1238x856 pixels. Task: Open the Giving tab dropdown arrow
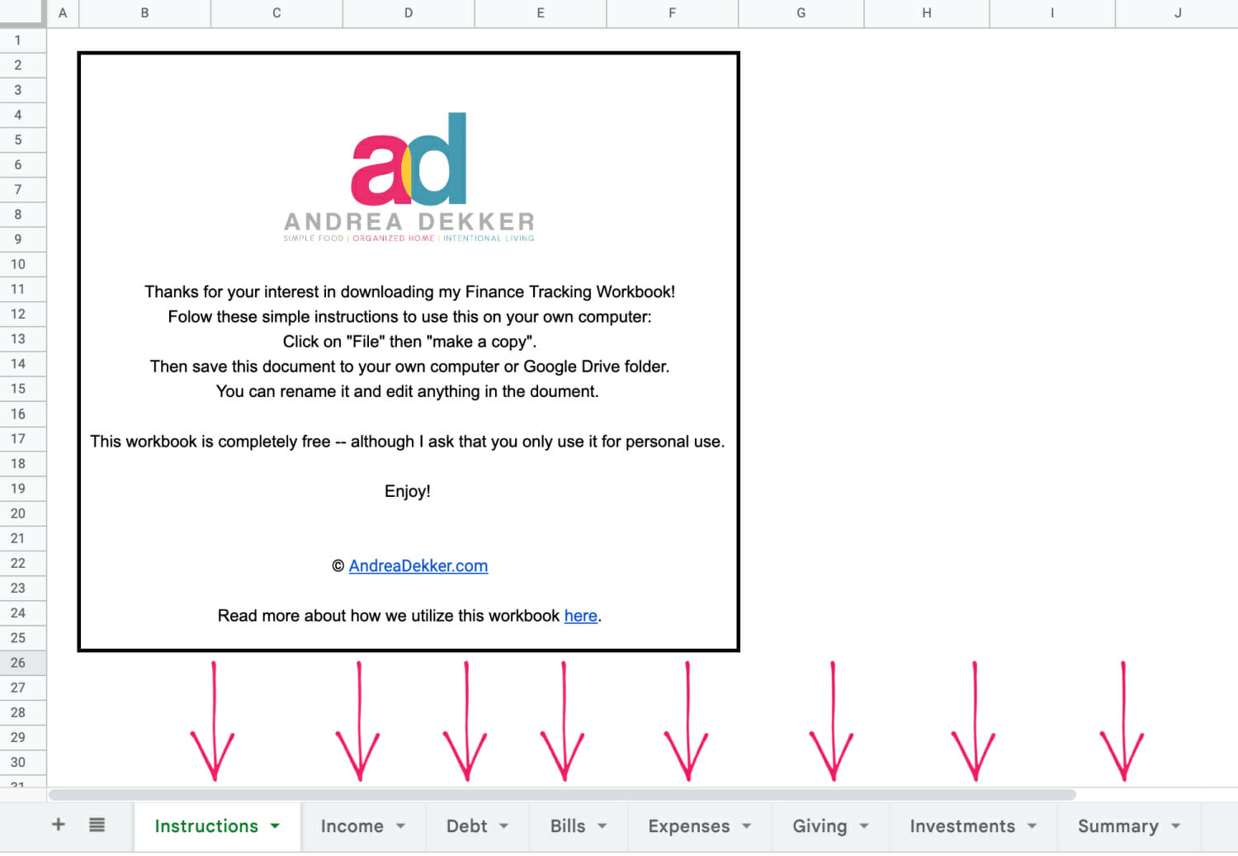click(864, 825)
